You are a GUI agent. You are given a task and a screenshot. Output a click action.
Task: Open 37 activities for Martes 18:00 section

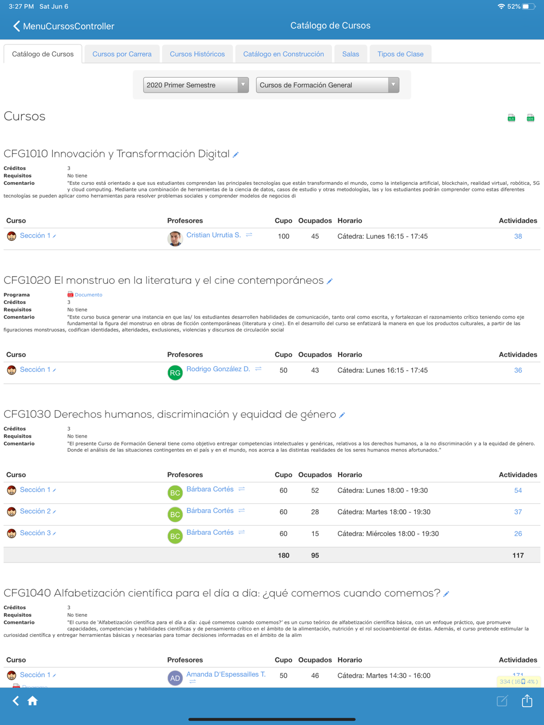518,512
